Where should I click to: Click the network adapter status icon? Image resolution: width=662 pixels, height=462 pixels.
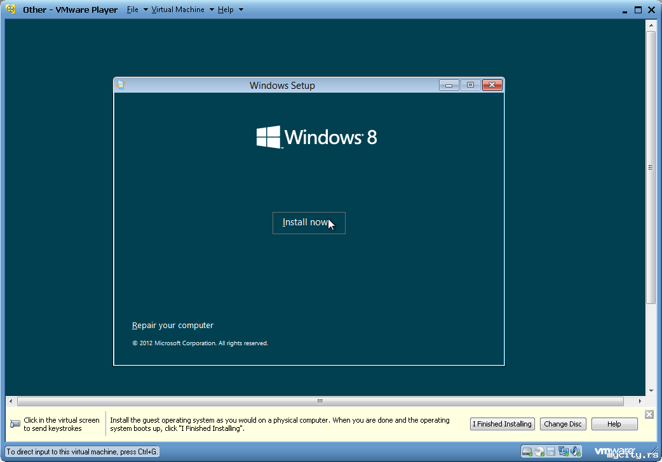coord(563,451)
